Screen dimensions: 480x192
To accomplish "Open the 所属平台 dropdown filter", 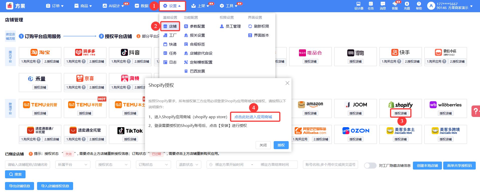I will click(73, 165).
